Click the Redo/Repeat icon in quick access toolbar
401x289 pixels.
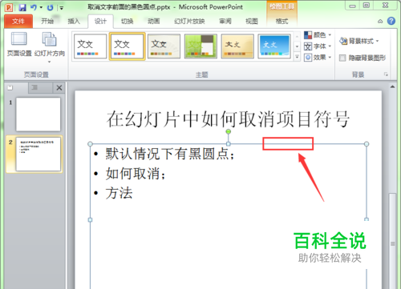[50, 7]
